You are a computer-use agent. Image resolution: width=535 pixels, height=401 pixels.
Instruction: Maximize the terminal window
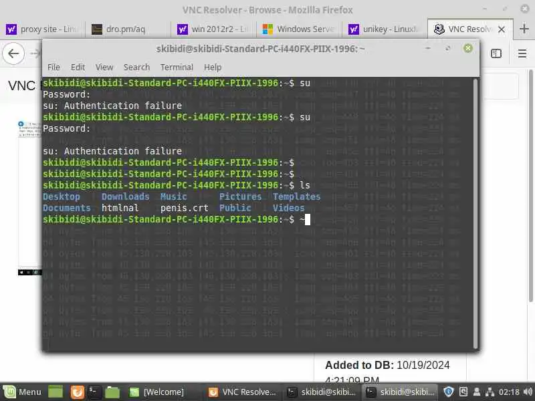tap(447, 48)
